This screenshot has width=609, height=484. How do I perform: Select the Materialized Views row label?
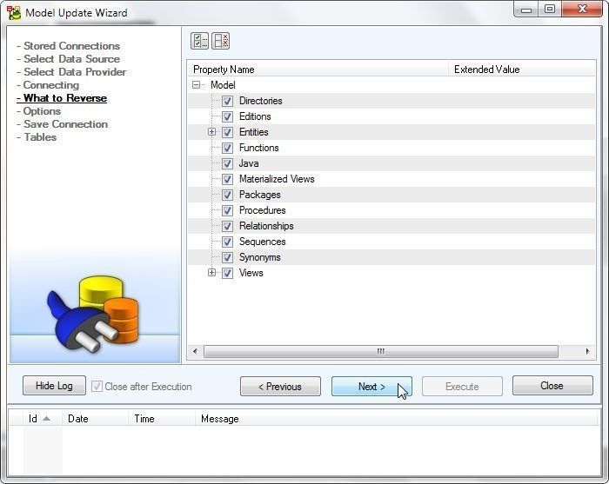pos(277,179)
